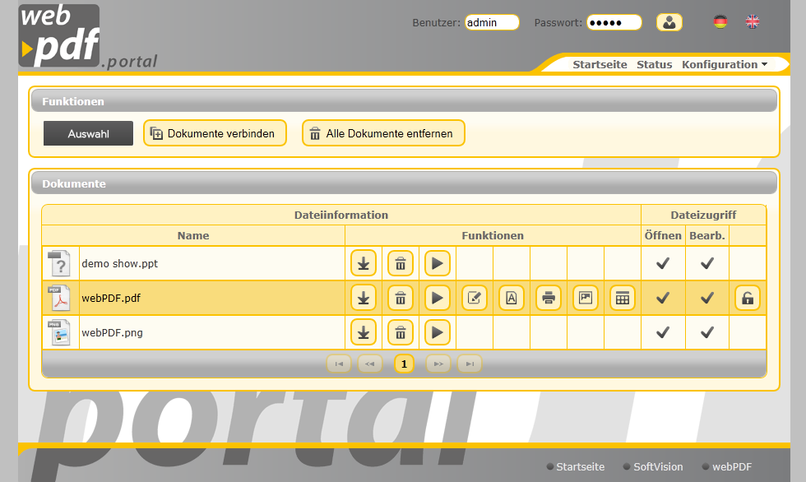Toggle the Öffnen access for webPDF.pdf
The height and width of the screenshot is (482, 806).
coord(663,298)
